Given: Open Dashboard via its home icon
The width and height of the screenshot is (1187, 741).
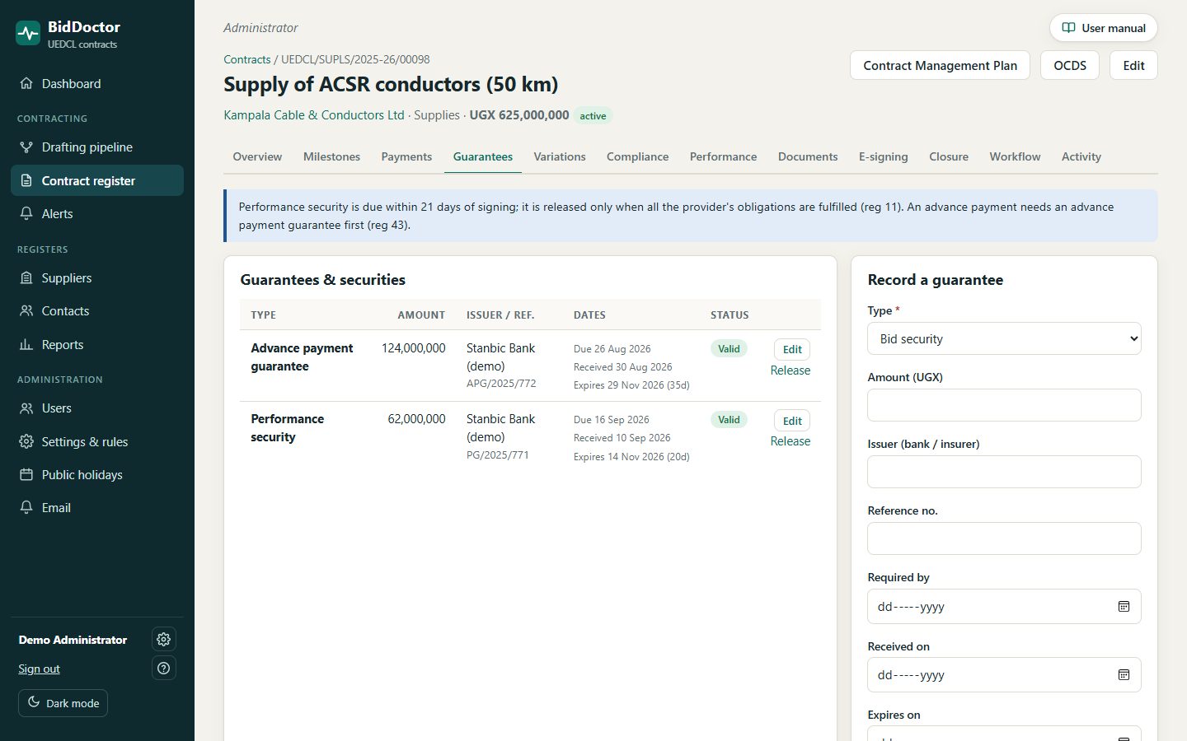Looking at the screenshot, I should point(26,83).
